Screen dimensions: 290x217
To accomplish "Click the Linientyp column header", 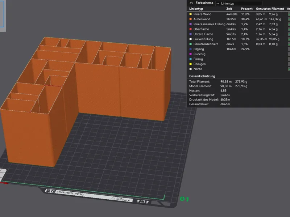I will 196,9.
